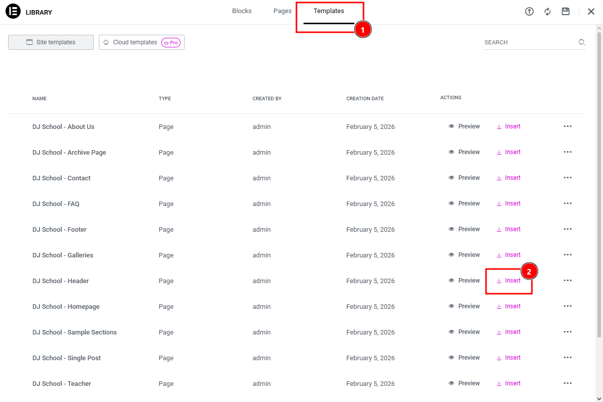Insert the DJ School - Contact template
Screen dimensions: 603x402
[x=508, y=178]
